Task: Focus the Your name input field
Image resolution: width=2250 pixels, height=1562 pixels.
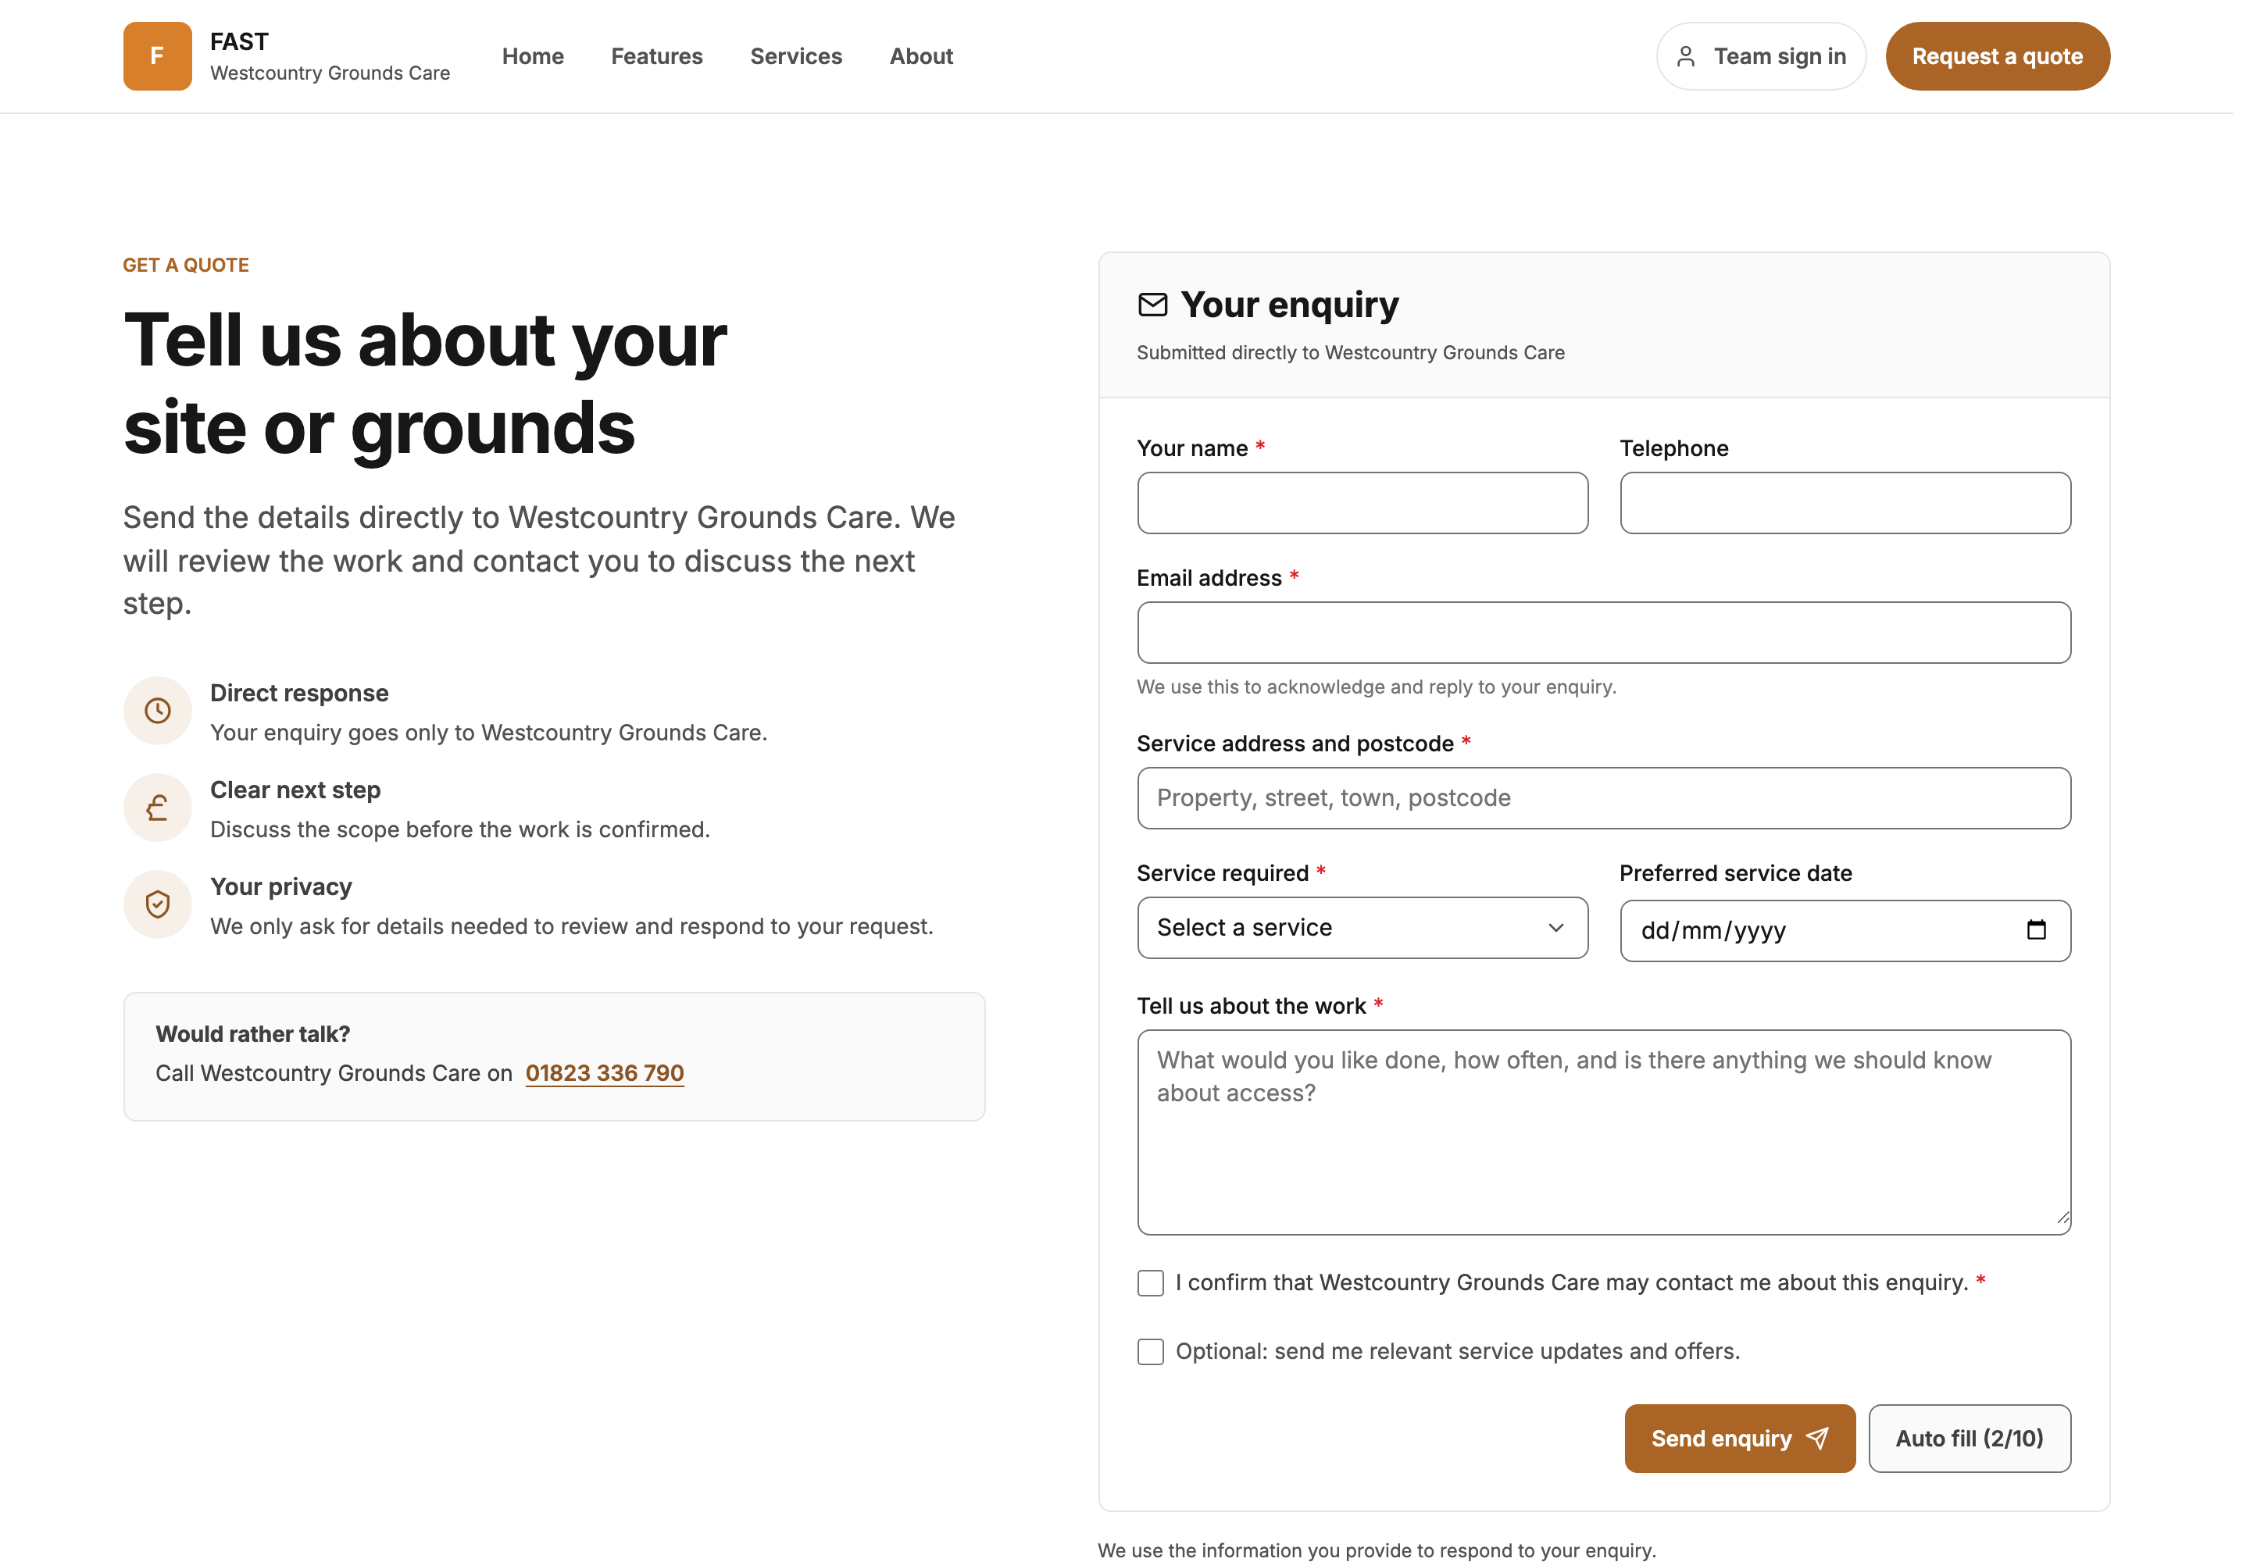Action: coord(1362,503)
